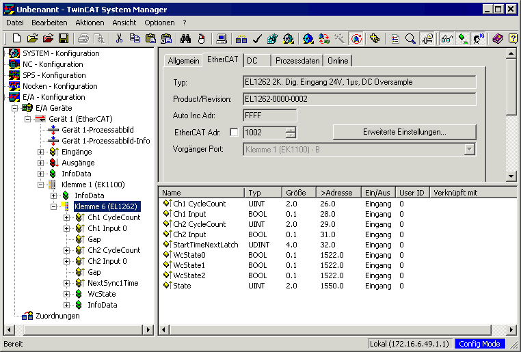This screenshot has width=521, height=352.
Task: Open the Bearbeiten menu
Action: (49, 23)
